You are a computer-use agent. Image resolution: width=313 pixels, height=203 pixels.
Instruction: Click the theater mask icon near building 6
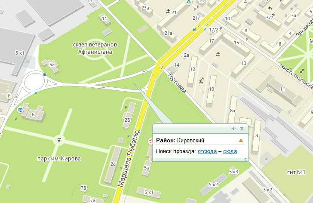point(20,110)
